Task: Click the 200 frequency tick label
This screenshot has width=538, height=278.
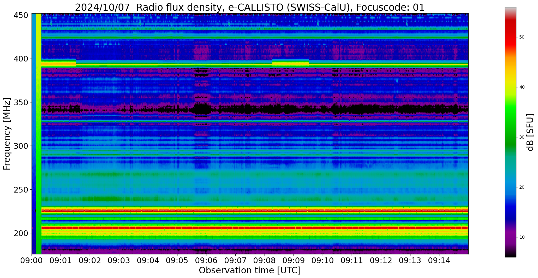Action: tap(21, 233)
